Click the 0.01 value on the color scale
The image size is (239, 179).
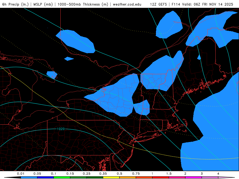point(21,174)
